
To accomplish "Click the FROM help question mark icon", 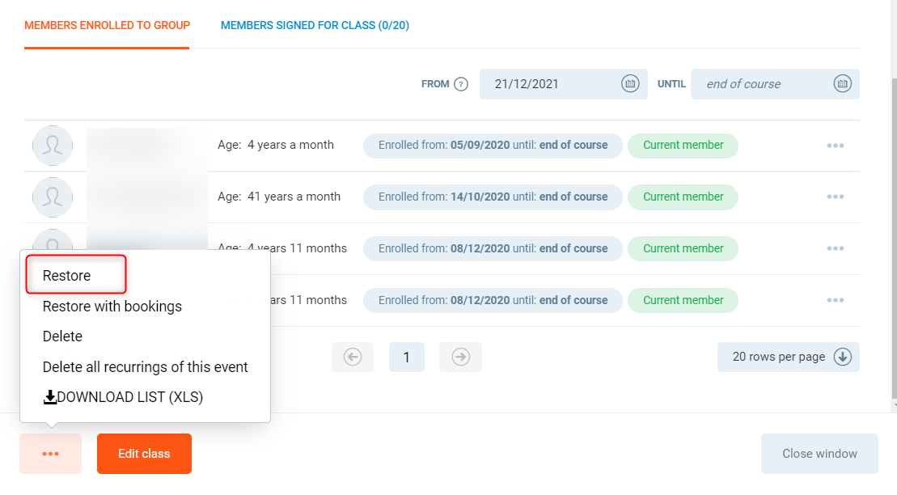I will pyautogui.click(x=461, y=84).
